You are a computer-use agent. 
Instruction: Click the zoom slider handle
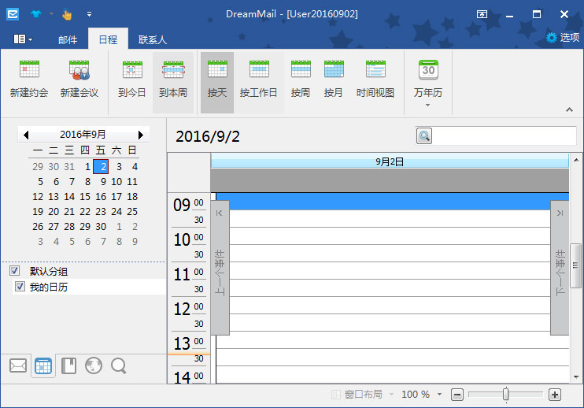[506, 394]
